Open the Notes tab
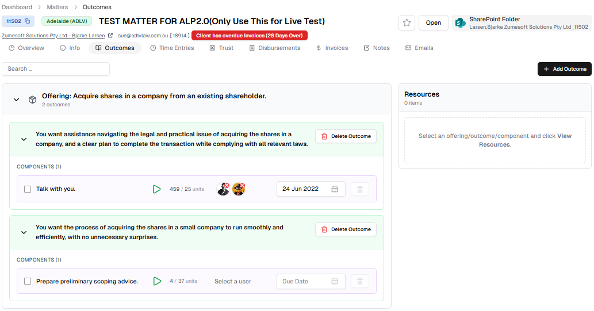The height and width of the screenshot is (311, 594). pyautogui.click(x=377, y=48)
